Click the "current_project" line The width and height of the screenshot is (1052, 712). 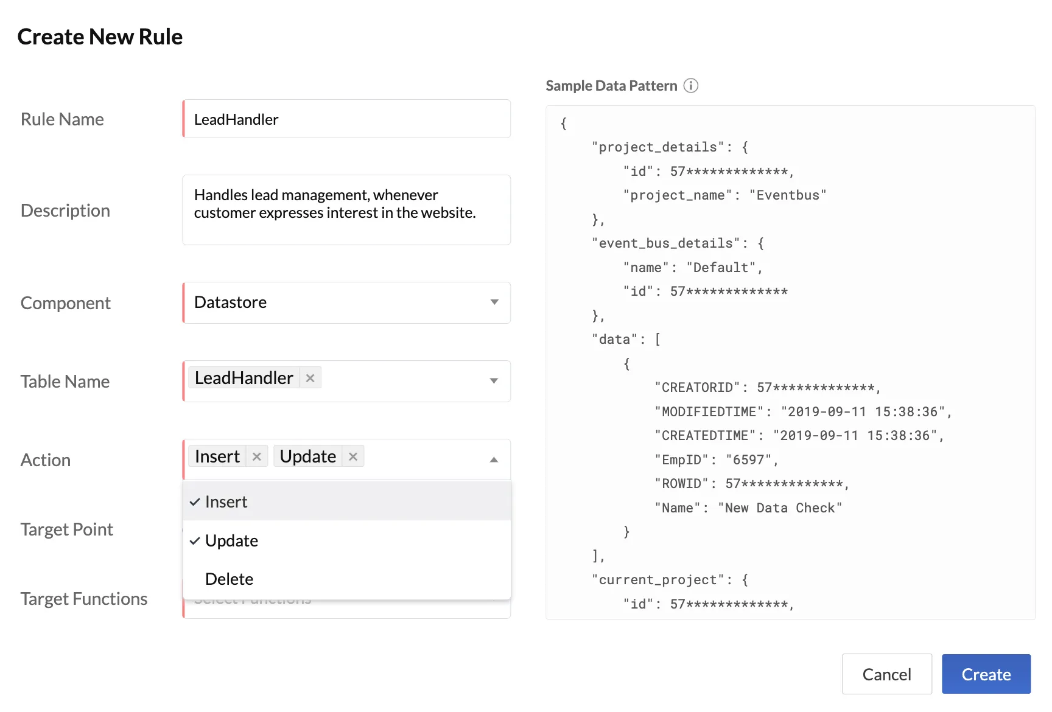[x=670, y=580]
